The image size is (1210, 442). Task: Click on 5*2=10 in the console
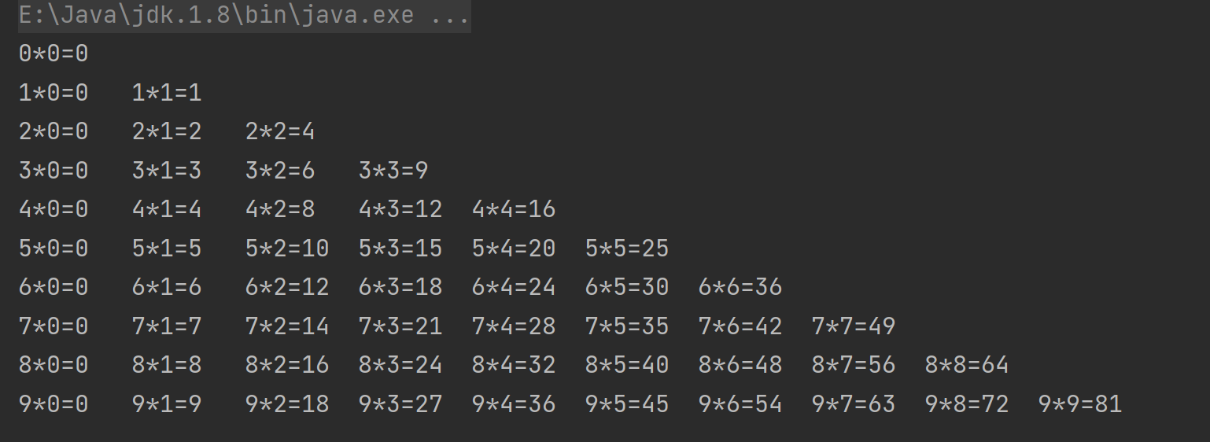pos(287,249)
